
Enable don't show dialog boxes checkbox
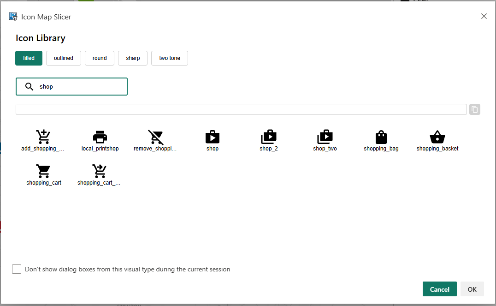click(17, 269)
